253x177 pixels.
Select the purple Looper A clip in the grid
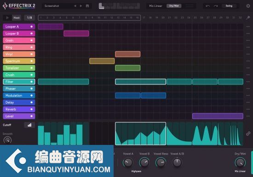pos(51,27)
